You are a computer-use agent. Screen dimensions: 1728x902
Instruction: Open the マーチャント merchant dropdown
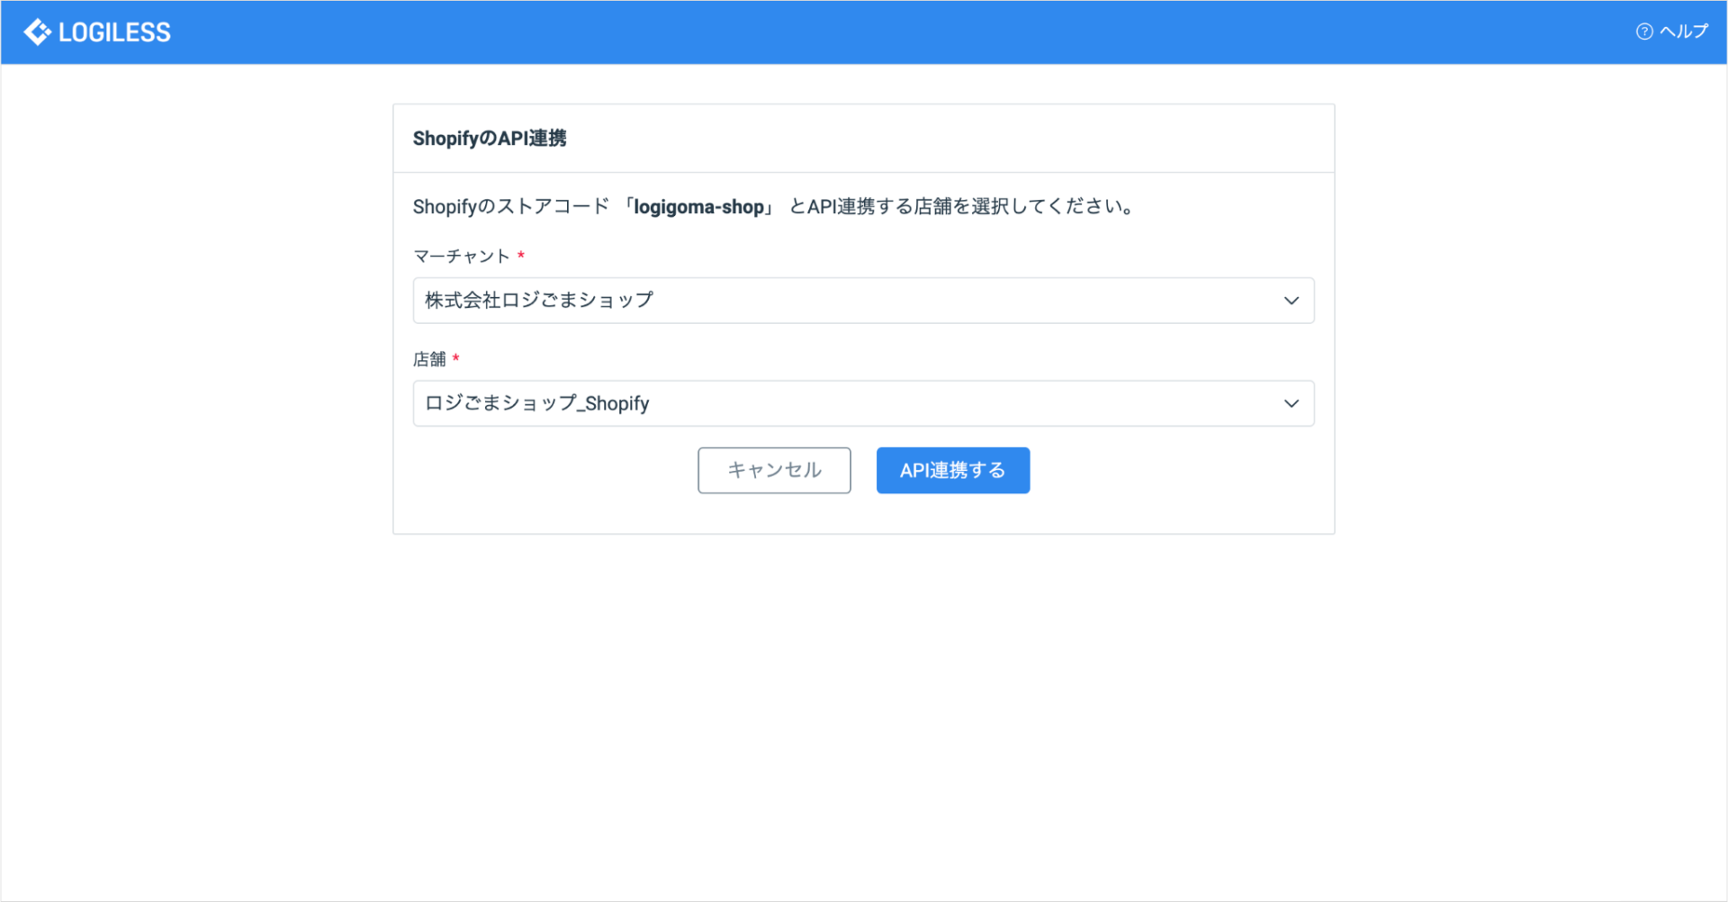pyautogui.click(x=862, y=300)
